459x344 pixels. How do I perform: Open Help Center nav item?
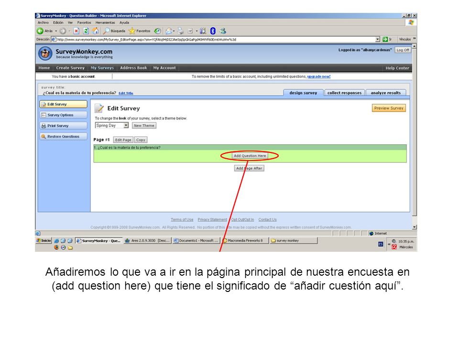(397, 68)
